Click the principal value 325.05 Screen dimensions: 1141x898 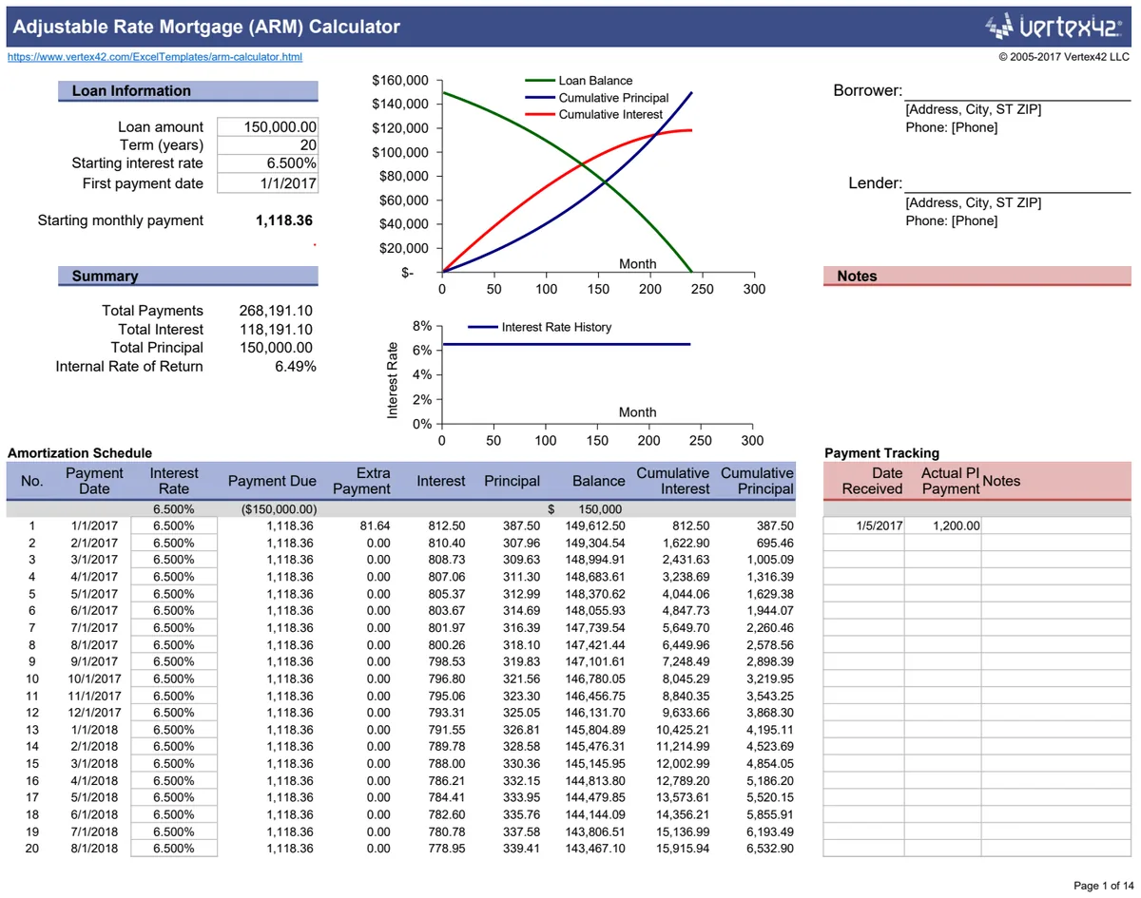tap(521, 713)
